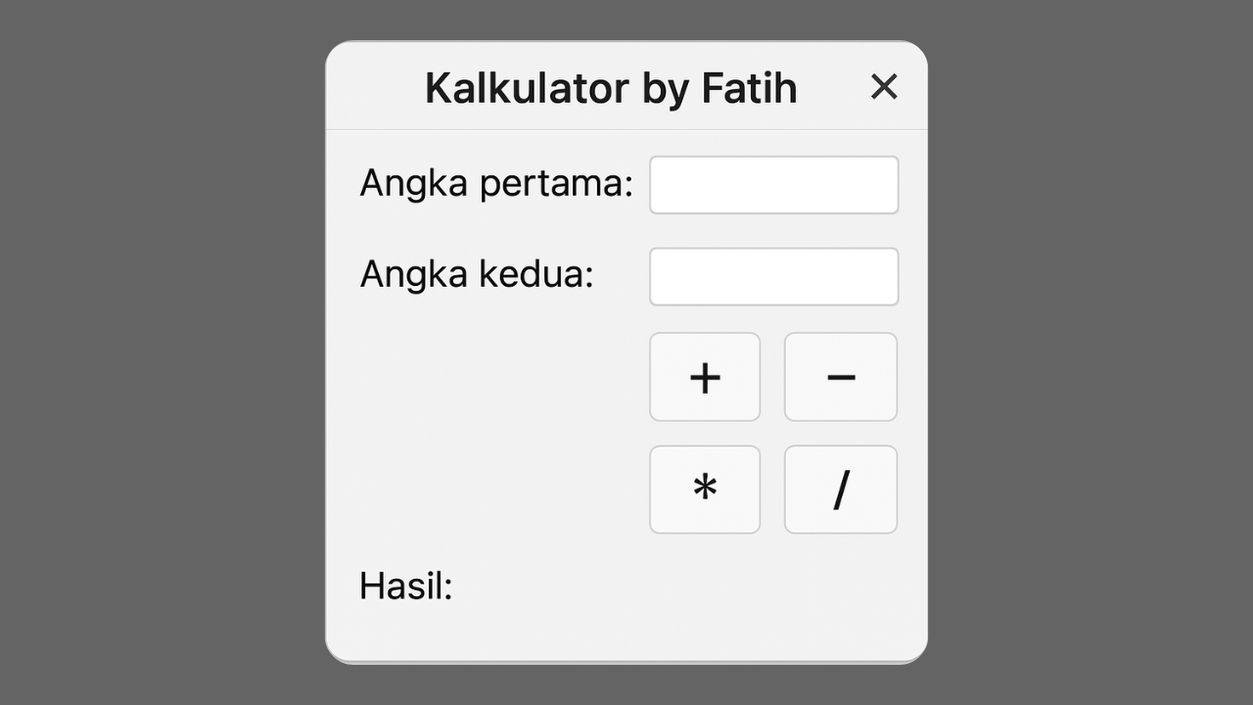Click the addition (+) operator button
The height and width of the screenshot is (705, 1253).
click(705, 377)
